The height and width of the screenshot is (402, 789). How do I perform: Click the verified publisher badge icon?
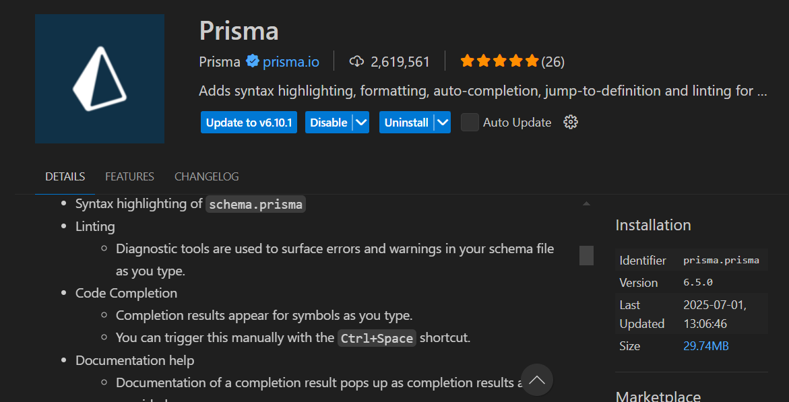252,61
